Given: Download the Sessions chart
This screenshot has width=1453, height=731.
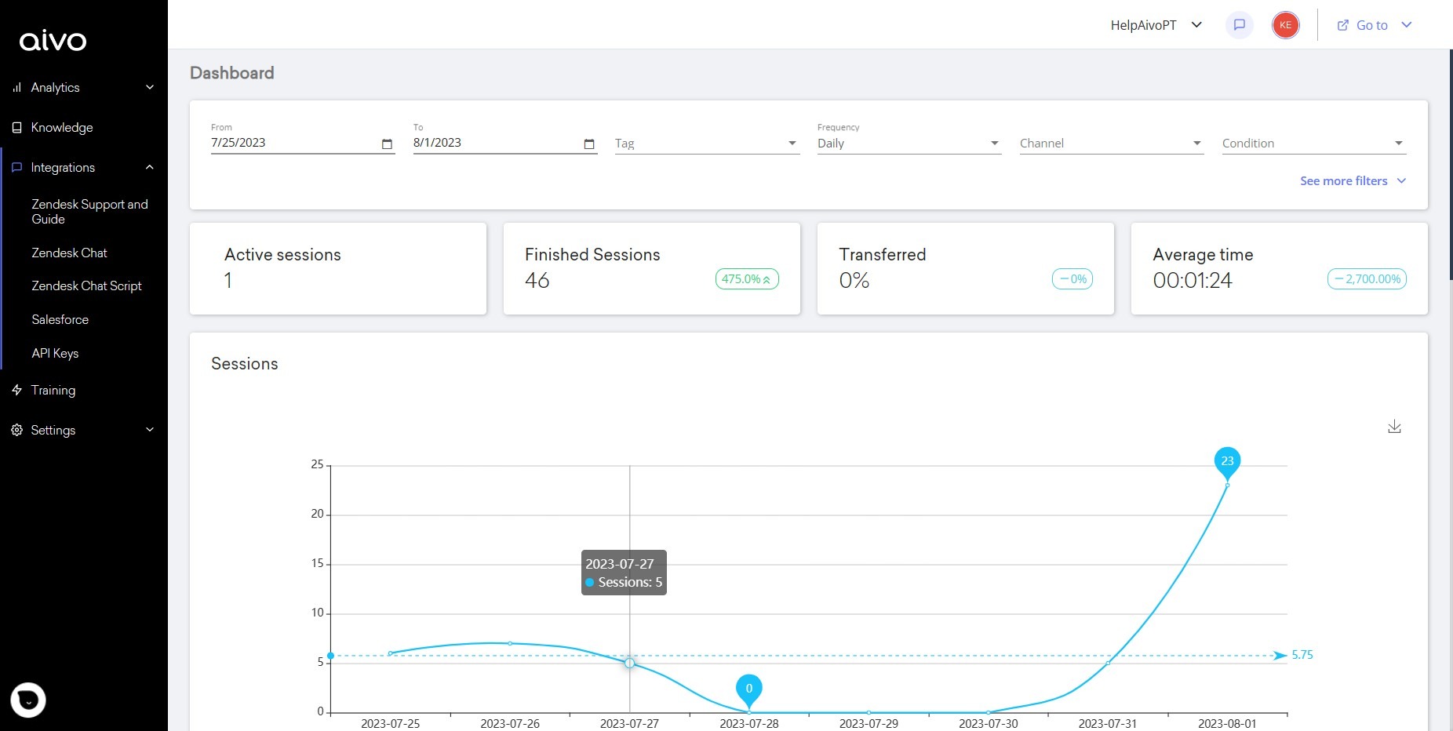Looking at the screenshot, I should click(x=1394, y=427).
